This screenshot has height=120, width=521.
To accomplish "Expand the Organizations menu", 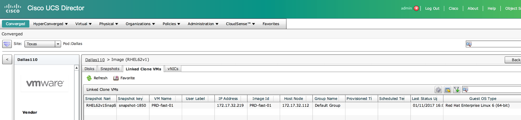I will point(140,24).
